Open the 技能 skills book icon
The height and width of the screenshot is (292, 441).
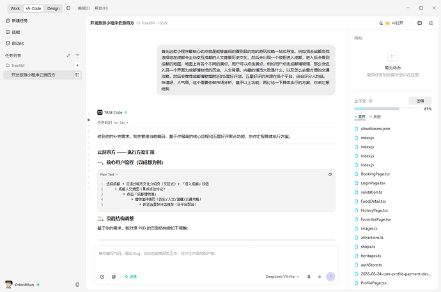[x=8, y=32]
